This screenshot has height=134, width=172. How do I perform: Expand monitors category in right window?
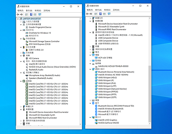[x=90, y=61]
